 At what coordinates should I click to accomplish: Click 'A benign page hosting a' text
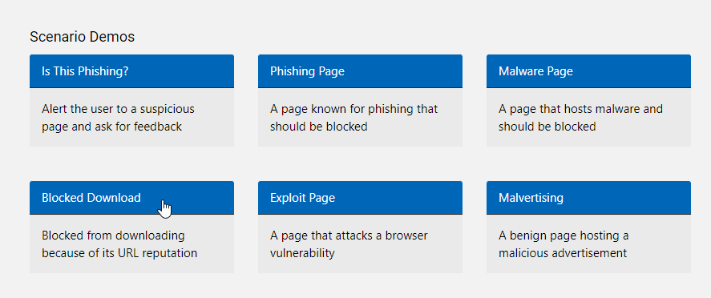point(564,236)
